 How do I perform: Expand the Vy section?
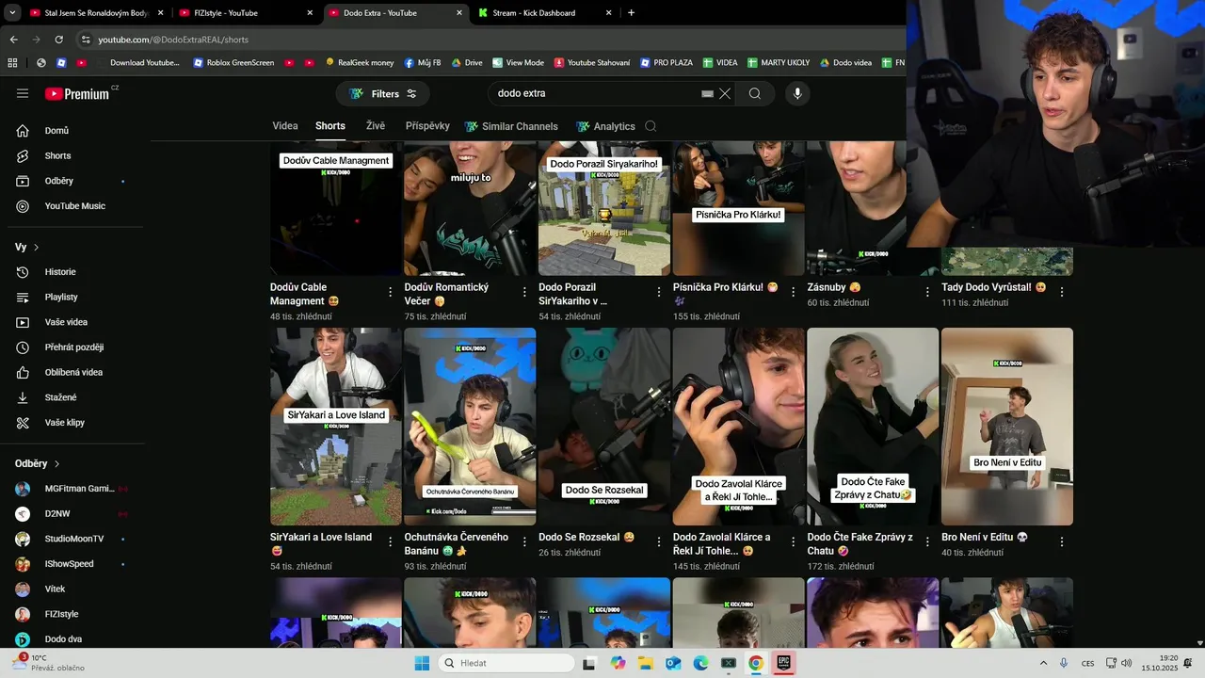tap(27, 247)
